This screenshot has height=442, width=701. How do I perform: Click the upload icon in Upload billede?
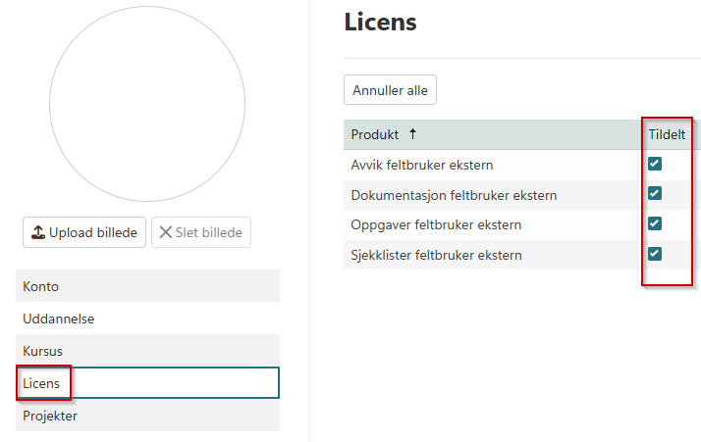(x=38, y=232)
